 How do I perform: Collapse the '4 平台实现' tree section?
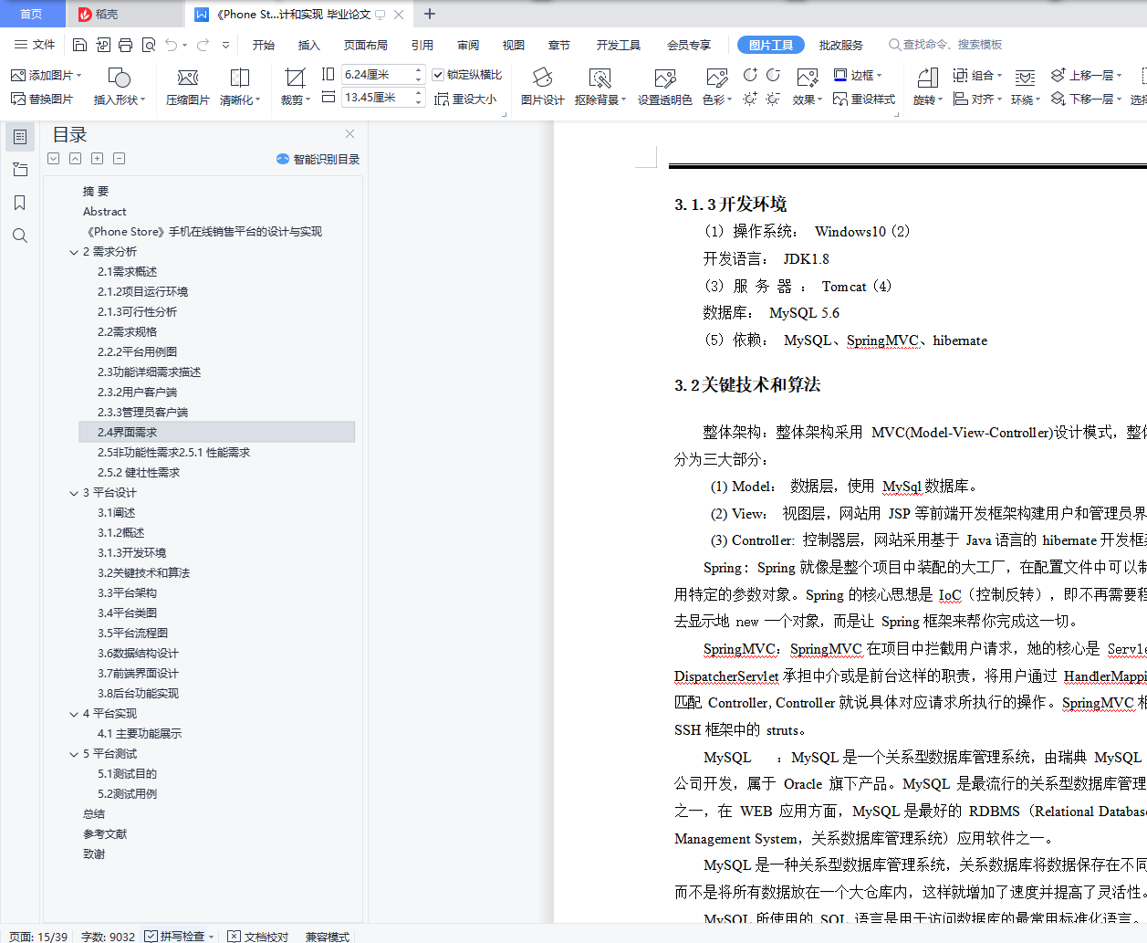click(x=74, y=714)
